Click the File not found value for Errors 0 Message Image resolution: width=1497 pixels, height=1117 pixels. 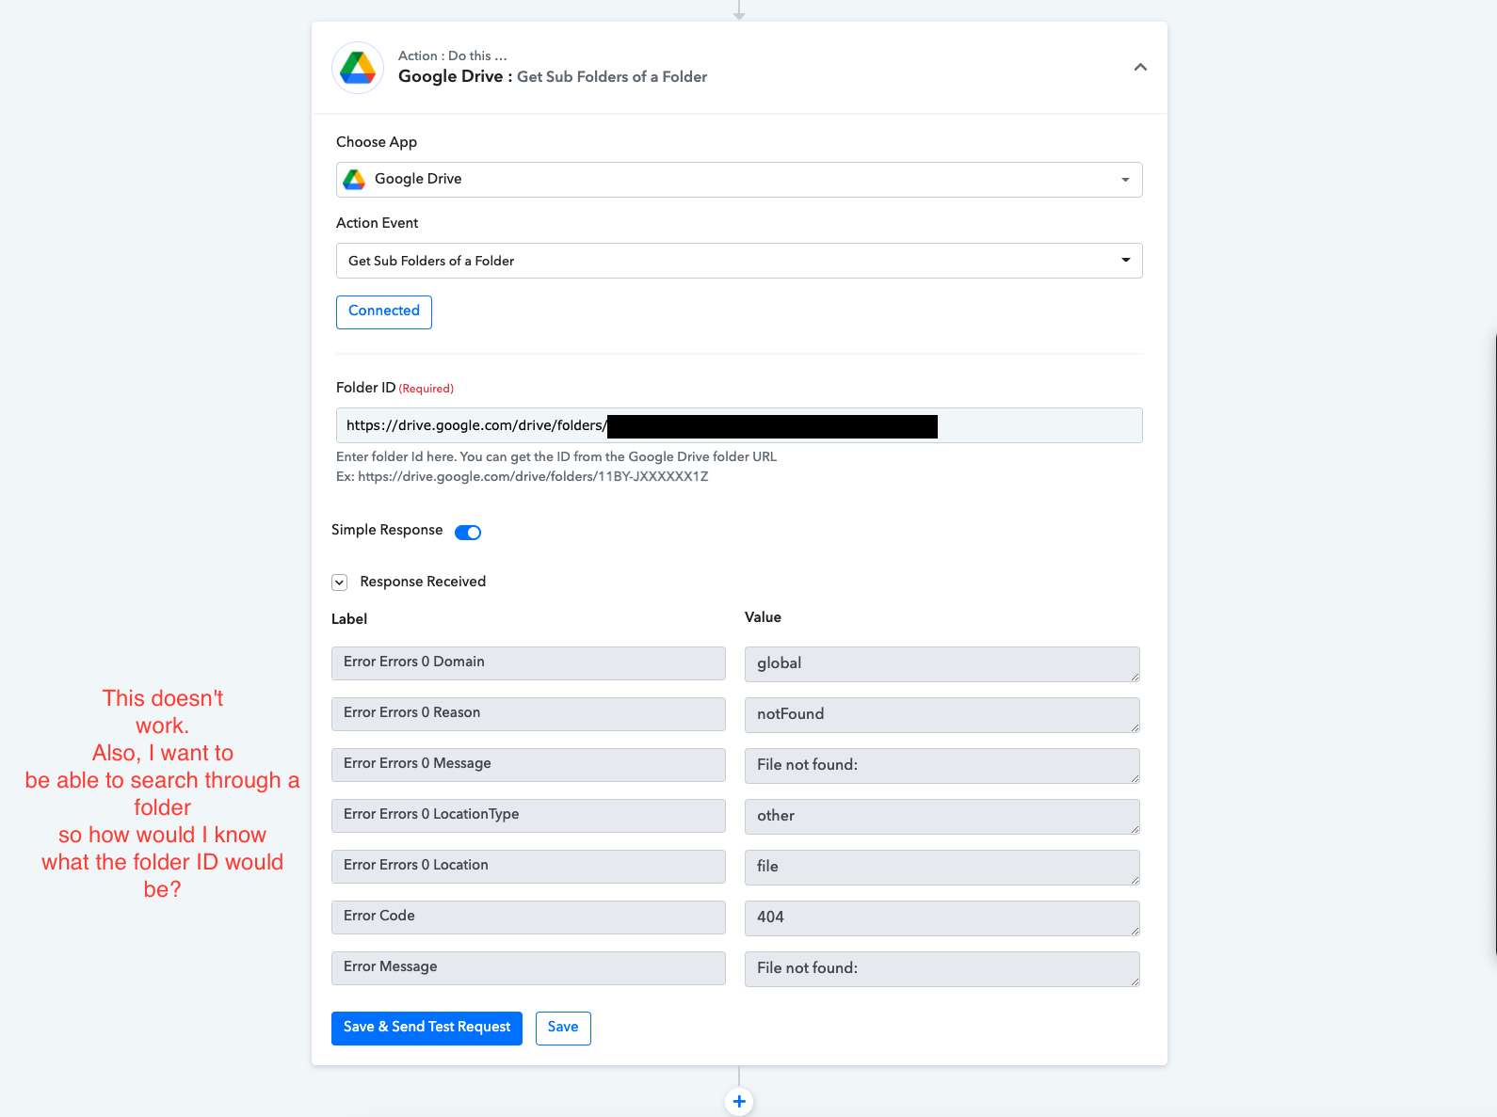tap(942, 765)
